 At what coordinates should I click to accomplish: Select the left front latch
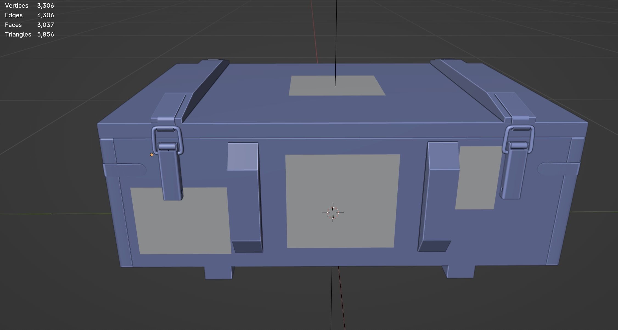(x=170, y=170)
